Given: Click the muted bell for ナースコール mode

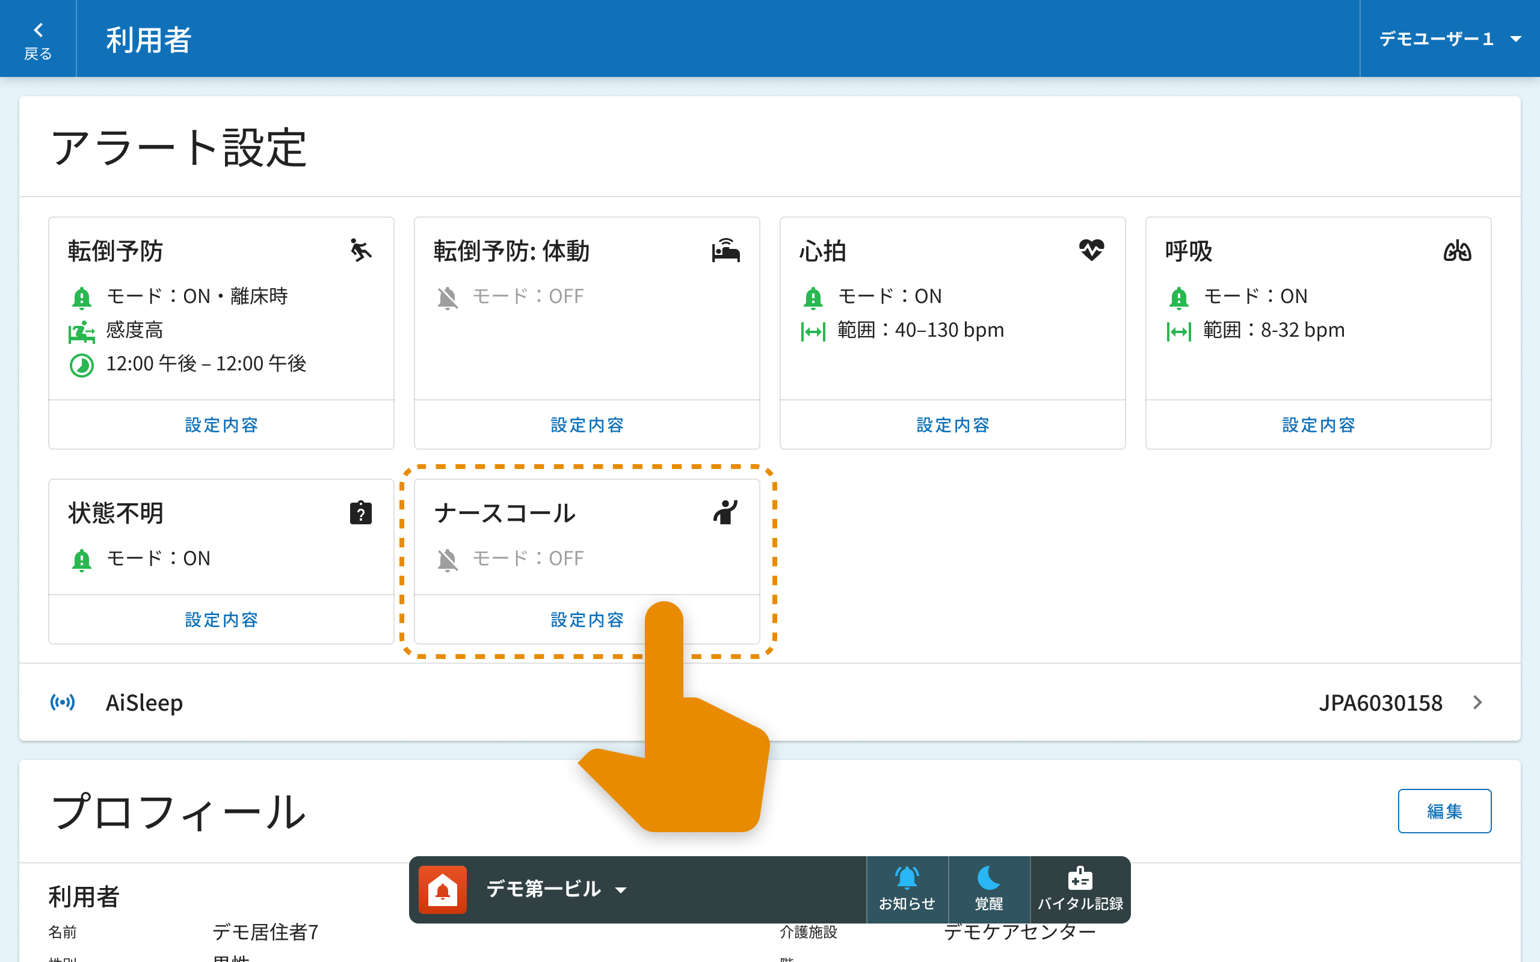Looking at the screenshot, I should click(448, 559).
